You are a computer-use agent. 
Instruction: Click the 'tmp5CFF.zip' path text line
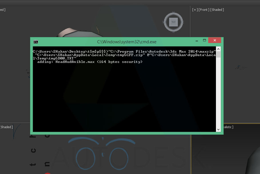125,55
